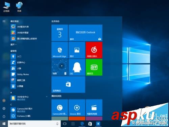This screenshot has height=127, width=169.
Task: Open the 计算器 app entry
Action: click(29, 86)
